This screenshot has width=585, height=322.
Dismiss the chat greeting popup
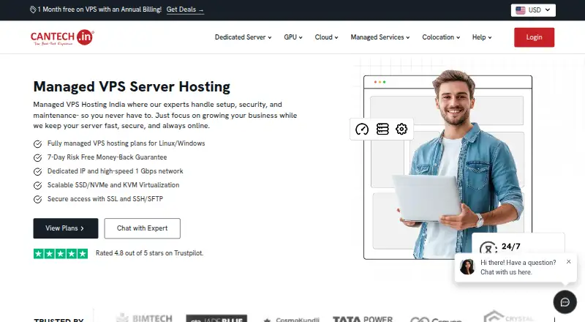point(569,261)
